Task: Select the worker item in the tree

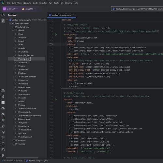Action: pos(23,38)
